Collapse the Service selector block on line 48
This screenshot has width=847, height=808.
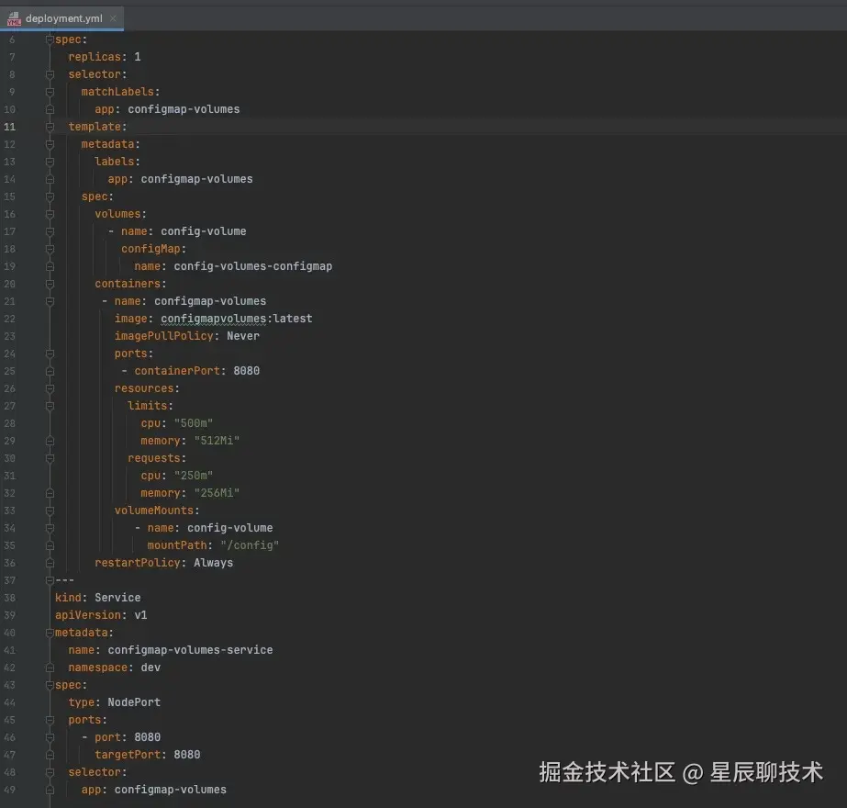pyautogui.click(x=50, y=772)
